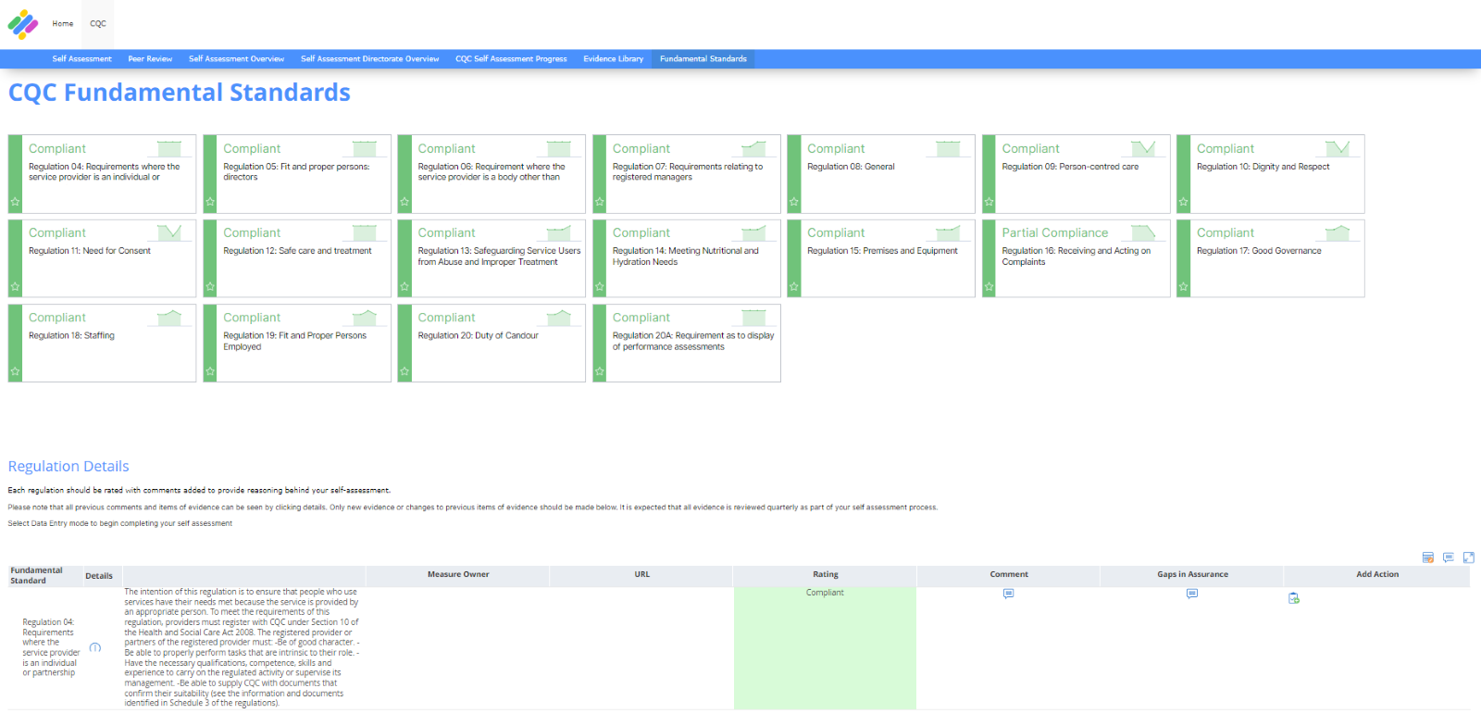
Task: Star the Regulation 11 Consent card
Action: coord(15,287)
